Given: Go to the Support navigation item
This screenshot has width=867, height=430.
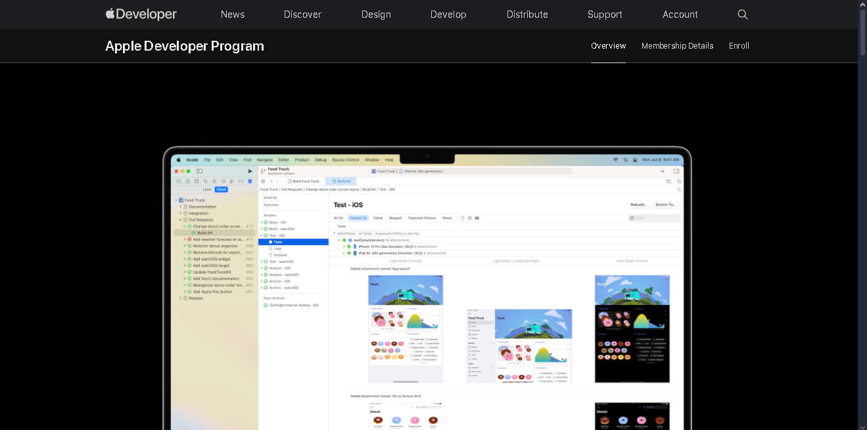Looking at the screenshot, I should [605, 14].
